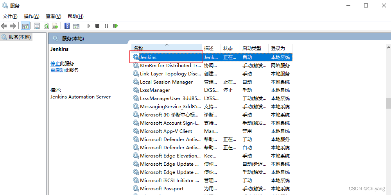391x195 pixels.
Task: Click the gear icon beside Microsoft Passport
Action: pyautogui.click(x=136, y=188)
